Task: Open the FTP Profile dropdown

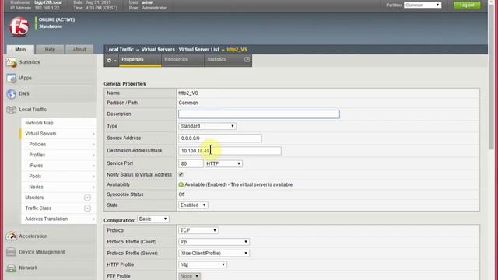Action: 189,276
